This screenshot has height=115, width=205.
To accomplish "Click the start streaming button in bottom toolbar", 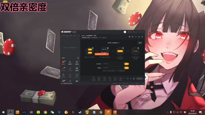I will 139,79.
